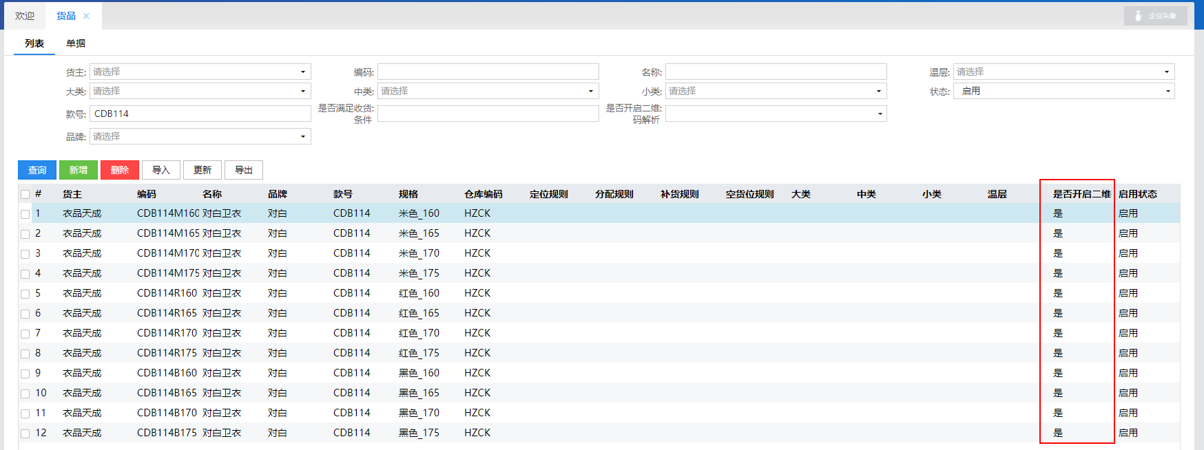This screenshot has width=1204, height=450.
Task: Click the 款号 input field containing CDB114
Action: pos(200,114)
